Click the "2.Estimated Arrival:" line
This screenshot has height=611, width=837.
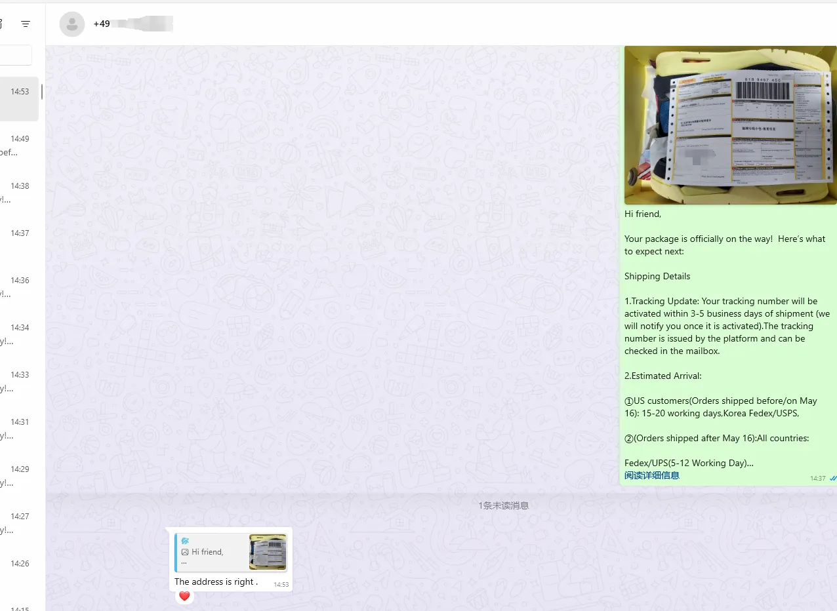(663, 376)
